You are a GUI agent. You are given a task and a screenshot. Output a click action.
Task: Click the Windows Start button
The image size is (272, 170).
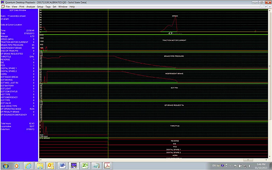(5, 165)
